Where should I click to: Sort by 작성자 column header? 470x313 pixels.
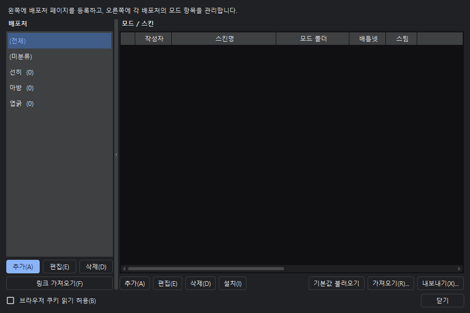pyautogui.click(x=154, y=39)
